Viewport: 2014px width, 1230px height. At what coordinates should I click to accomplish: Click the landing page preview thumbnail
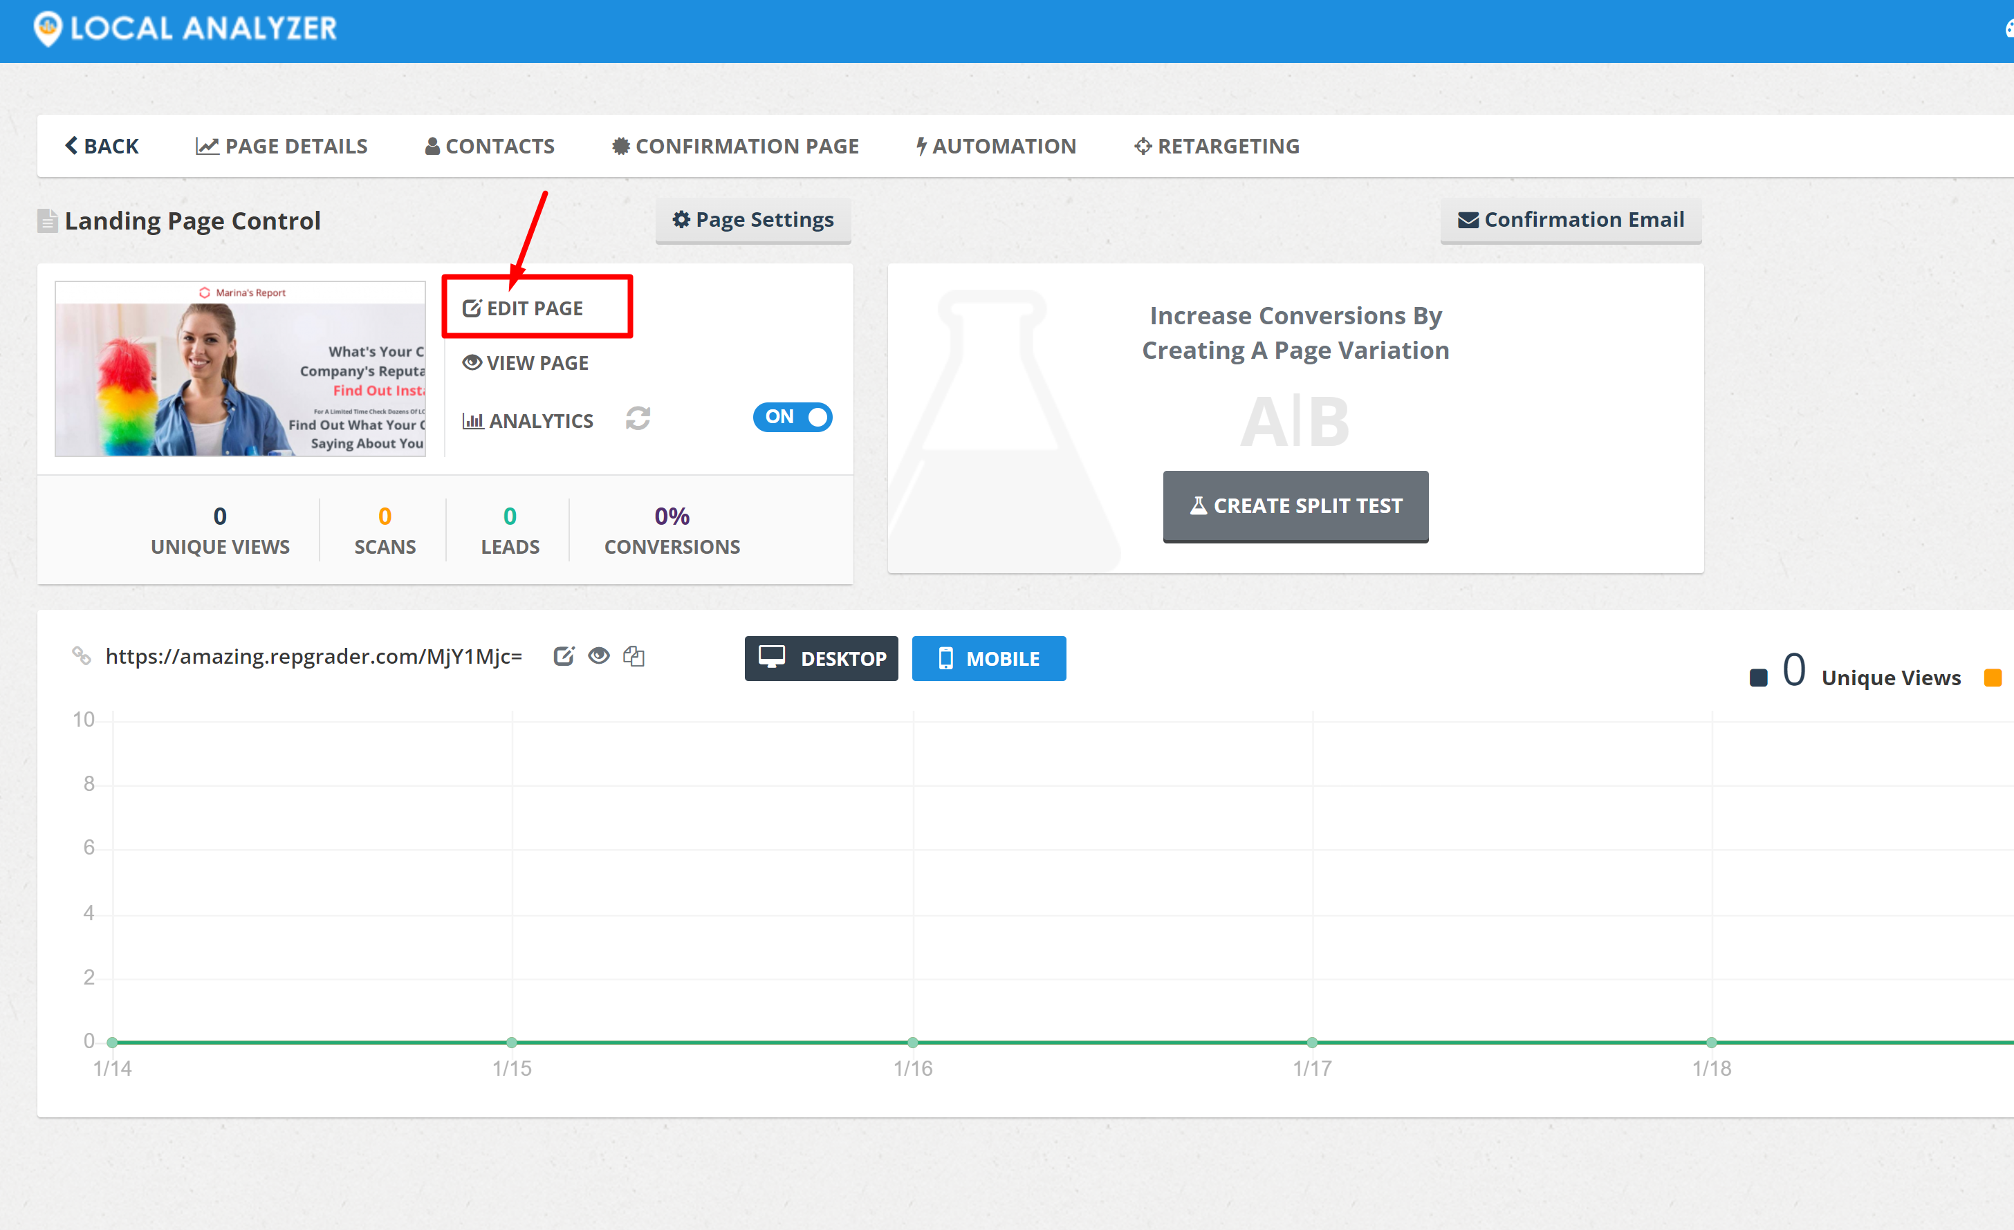(x=239, y=369)
